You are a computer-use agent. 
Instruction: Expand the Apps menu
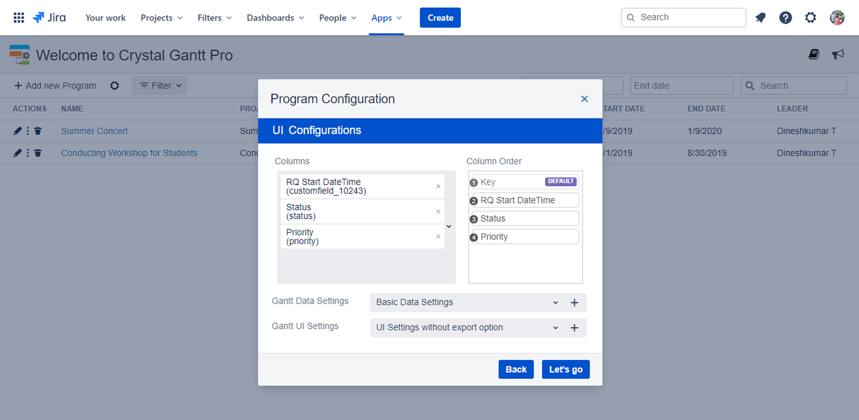387,18
